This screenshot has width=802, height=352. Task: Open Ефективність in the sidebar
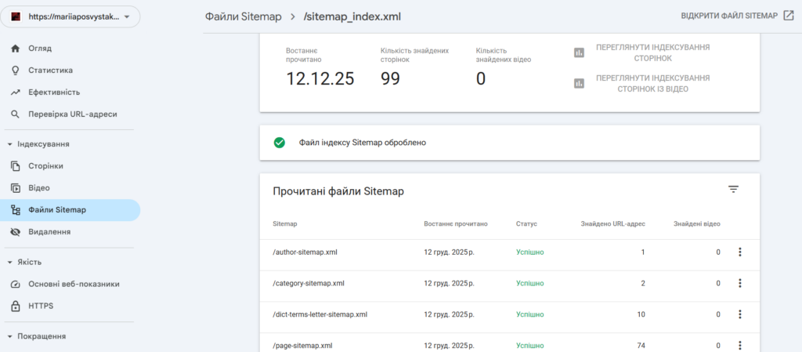click(54, 93)
